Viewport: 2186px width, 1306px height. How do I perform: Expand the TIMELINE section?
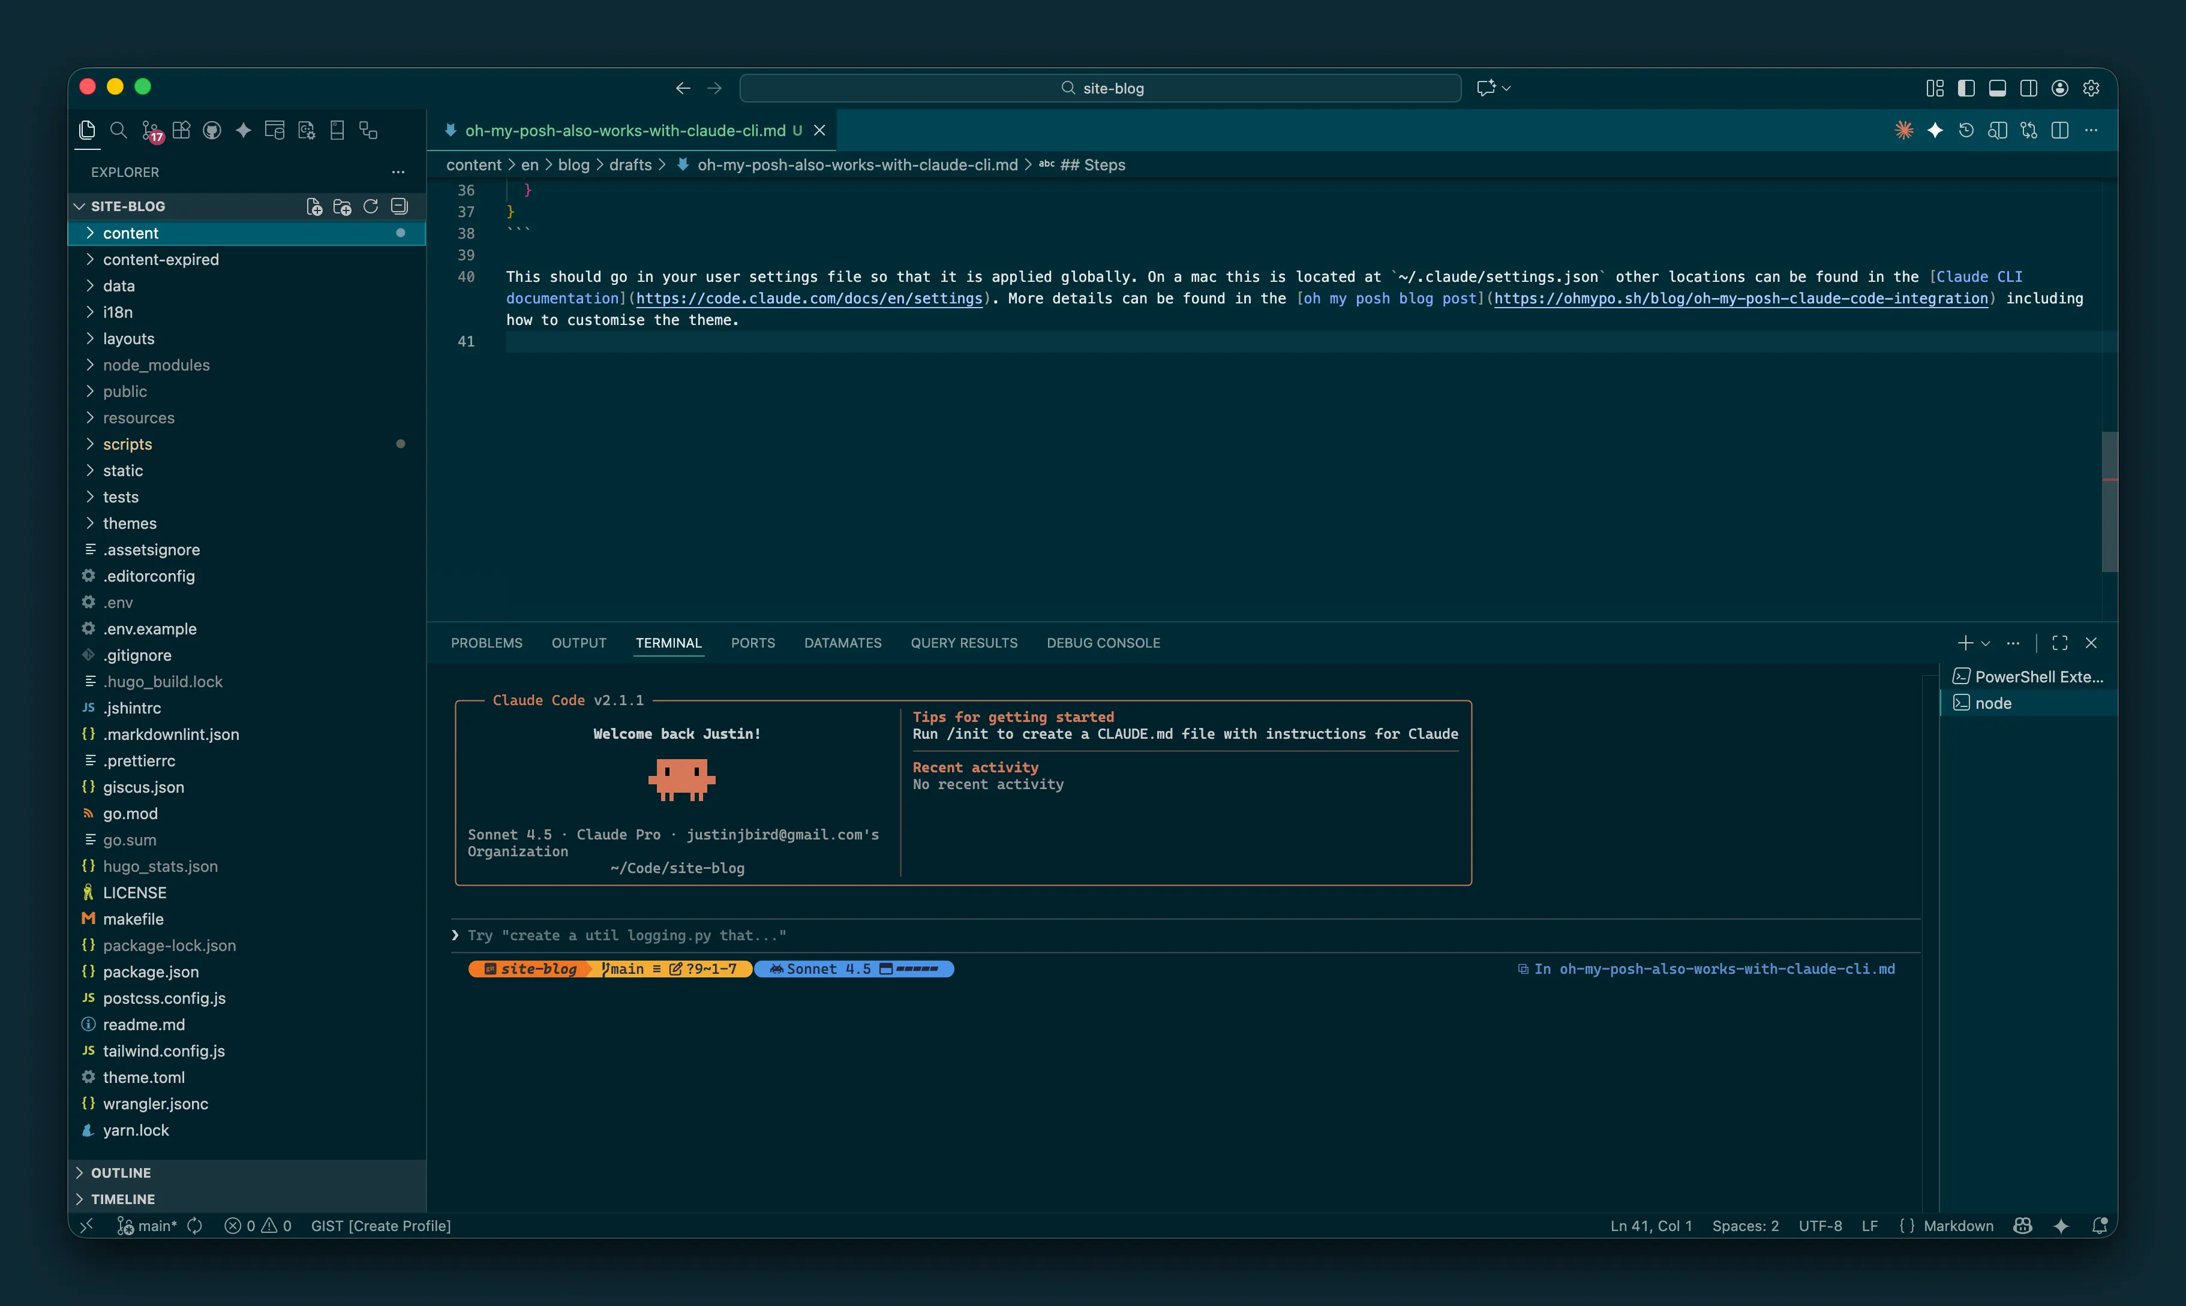[x=247, y=1199]
